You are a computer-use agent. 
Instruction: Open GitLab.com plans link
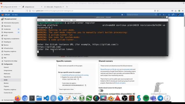pyautogui.click(x=120, y=83)
